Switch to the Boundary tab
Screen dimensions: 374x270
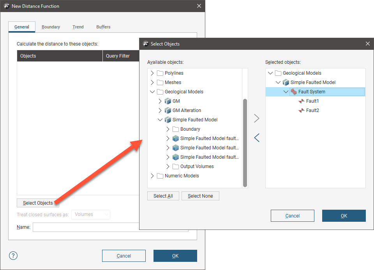tap(51, 27)
